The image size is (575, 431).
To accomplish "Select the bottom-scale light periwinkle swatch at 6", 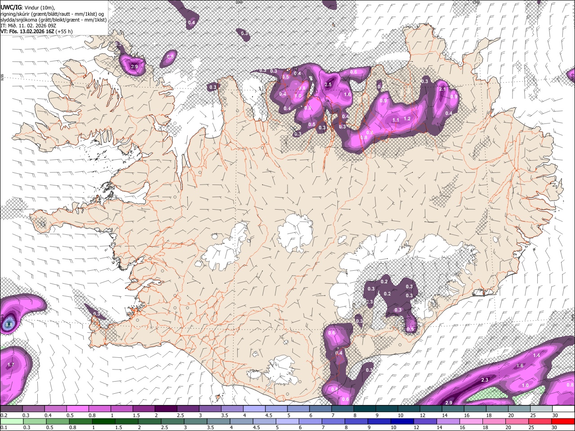I will [x=310, y=421].
